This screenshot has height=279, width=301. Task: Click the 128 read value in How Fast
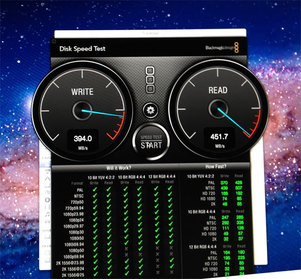point(240,228)
